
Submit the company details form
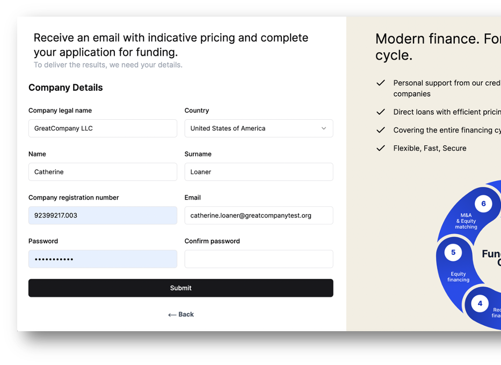pyautogui.click(x=180, y=288)
